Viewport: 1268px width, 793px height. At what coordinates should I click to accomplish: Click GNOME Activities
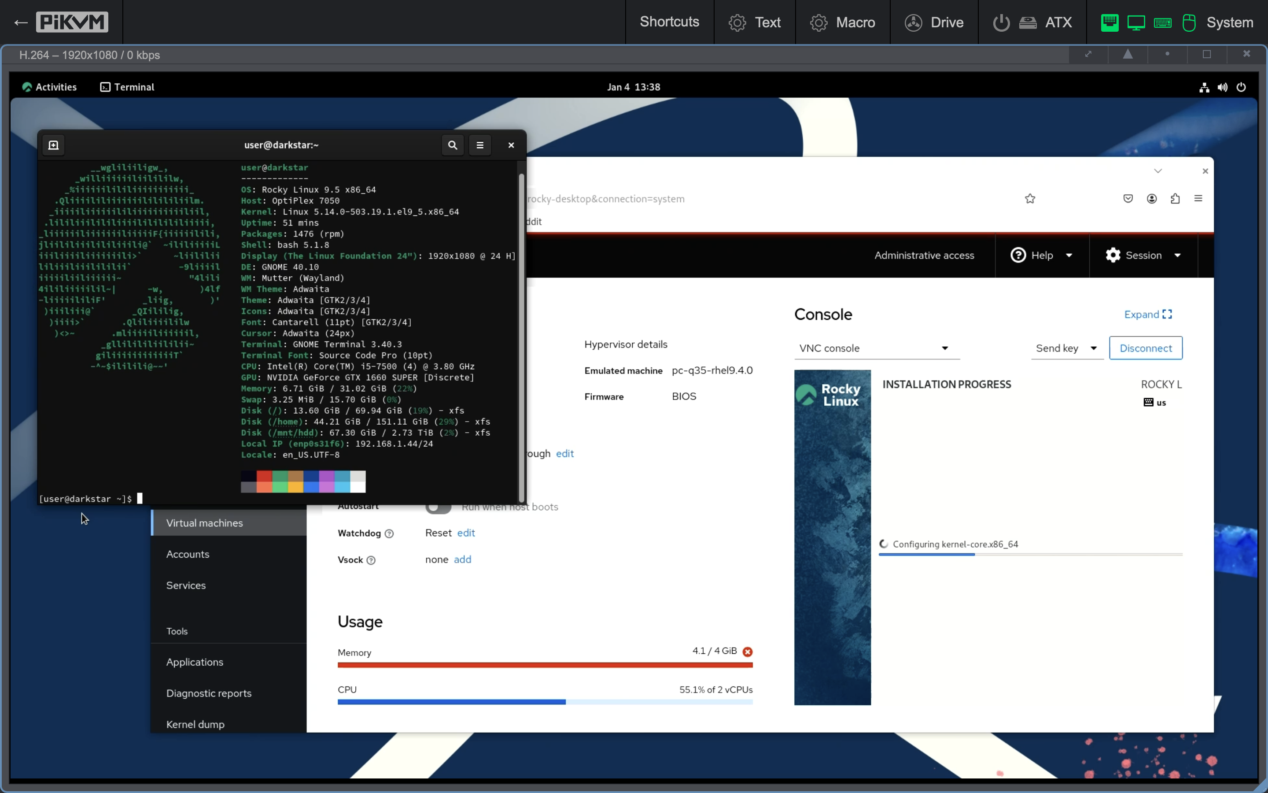pos(49,87)
